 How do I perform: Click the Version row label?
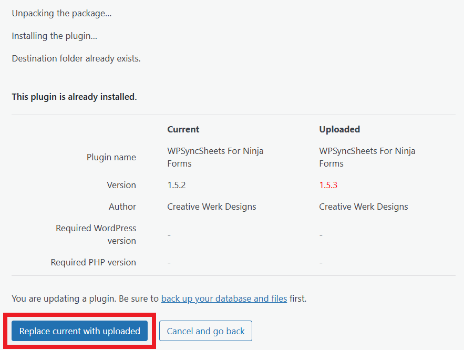pyautogui.click(x=121, y=185)
